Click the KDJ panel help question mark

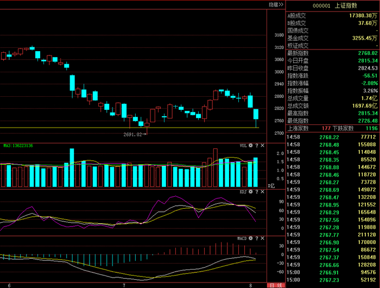(257, 192)
